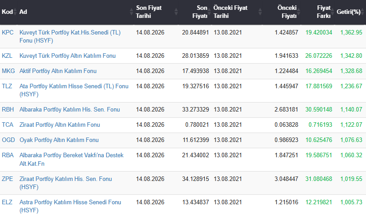The image size is (366, 215).
Task: Open fund code RBH
Action: click(x=8, y=109)
